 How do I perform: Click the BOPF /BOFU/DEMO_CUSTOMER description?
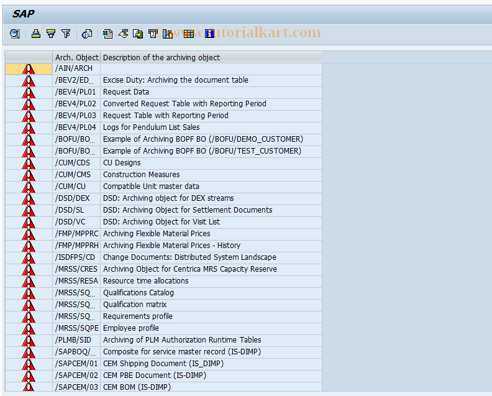[x=203, y=139]
